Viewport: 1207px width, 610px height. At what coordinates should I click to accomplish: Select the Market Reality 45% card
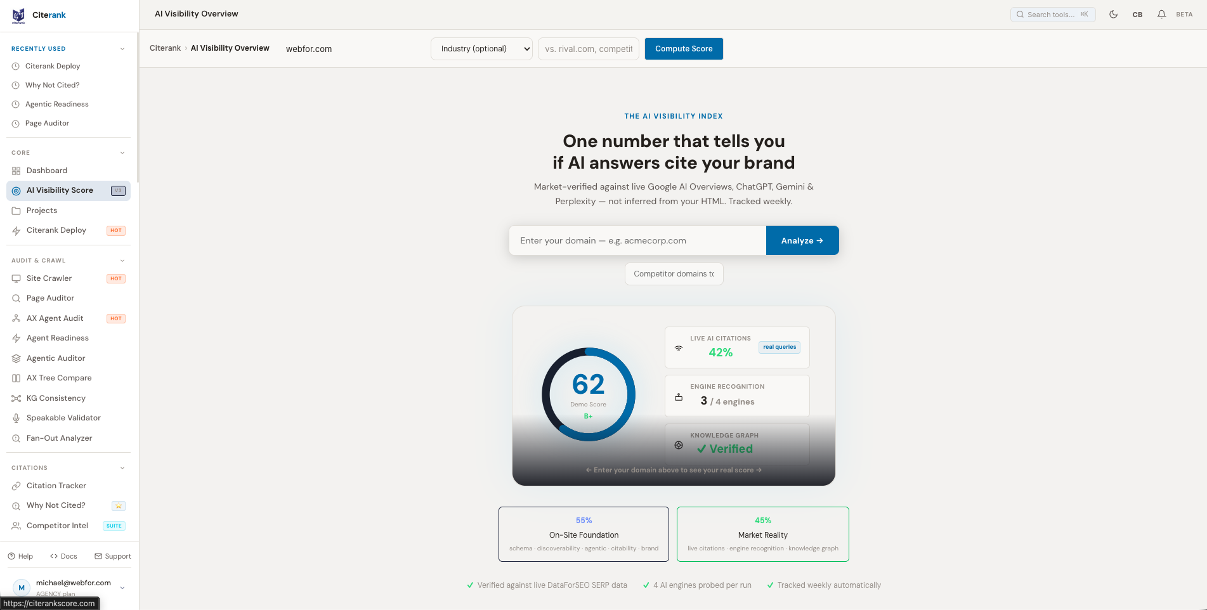point(763,534)
